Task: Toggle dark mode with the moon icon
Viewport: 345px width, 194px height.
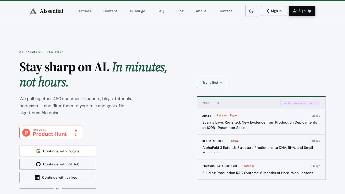Action: [251, 11]
